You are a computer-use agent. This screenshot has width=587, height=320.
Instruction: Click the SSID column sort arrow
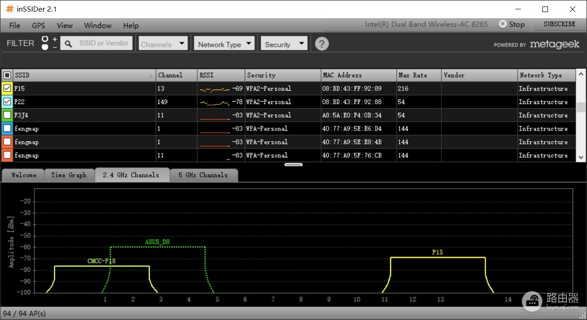pyautogui.click(x=151, y=75)
